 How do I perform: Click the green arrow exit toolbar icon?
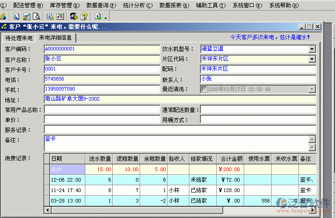tap(97, 17)
